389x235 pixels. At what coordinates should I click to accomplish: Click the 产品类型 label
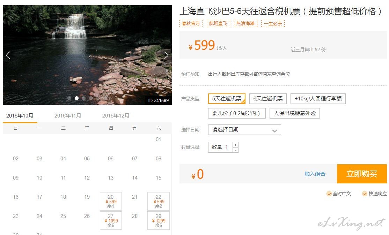[x=190, y=99]
